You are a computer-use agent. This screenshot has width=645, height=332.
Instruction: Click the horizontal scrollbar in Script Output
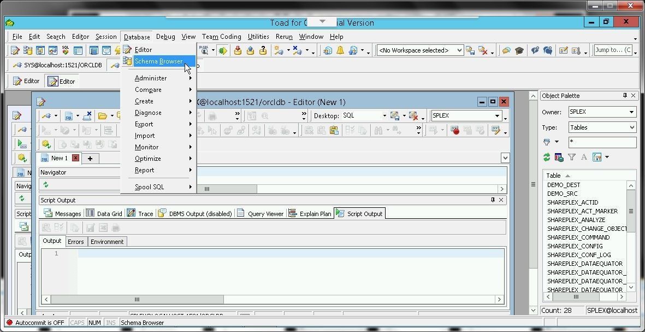(x=137, y=300)
